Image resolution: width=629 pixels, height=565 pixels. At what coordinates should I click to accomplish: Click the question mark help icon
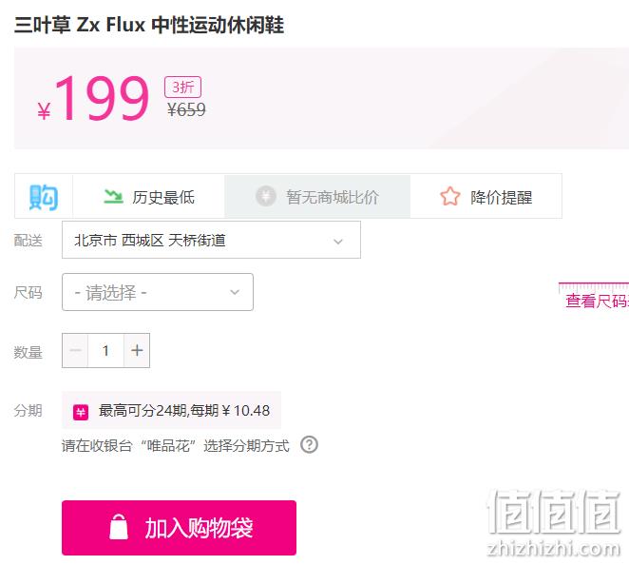(x=310, y=444)
